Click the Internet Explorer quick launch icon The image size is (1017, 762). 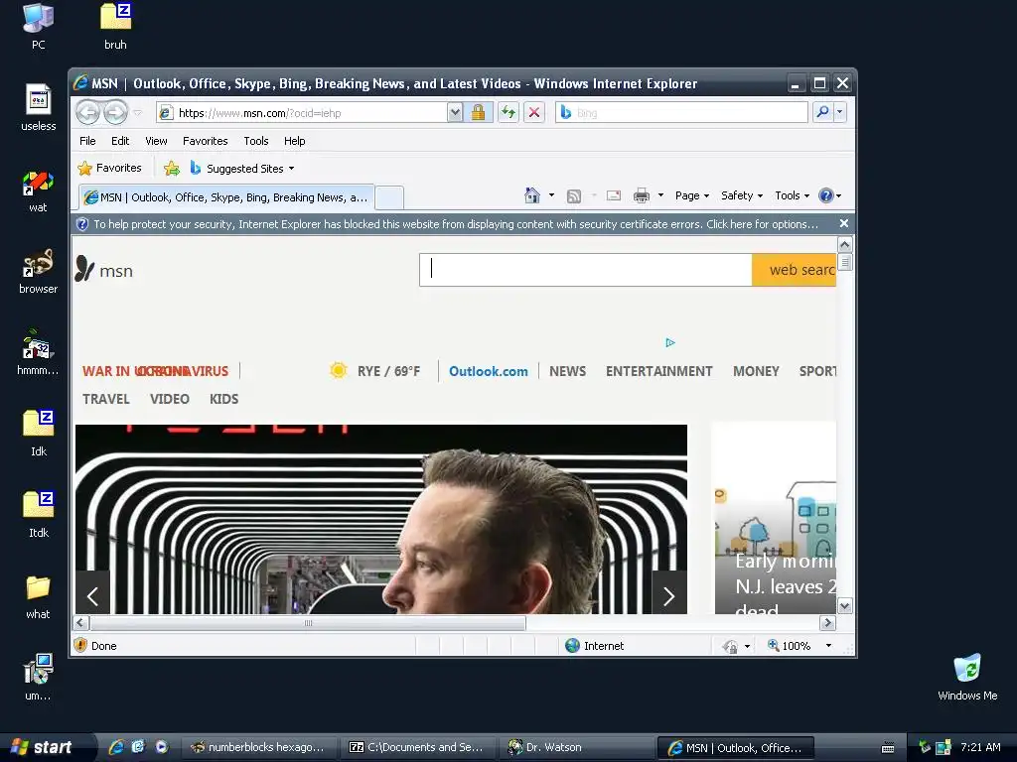point(116,747)
